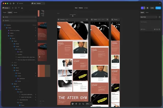This screenshot has width=163, height=108.
Task: Select the triangle vector tool
Action: pyautogui.click(x=22, y=8)
